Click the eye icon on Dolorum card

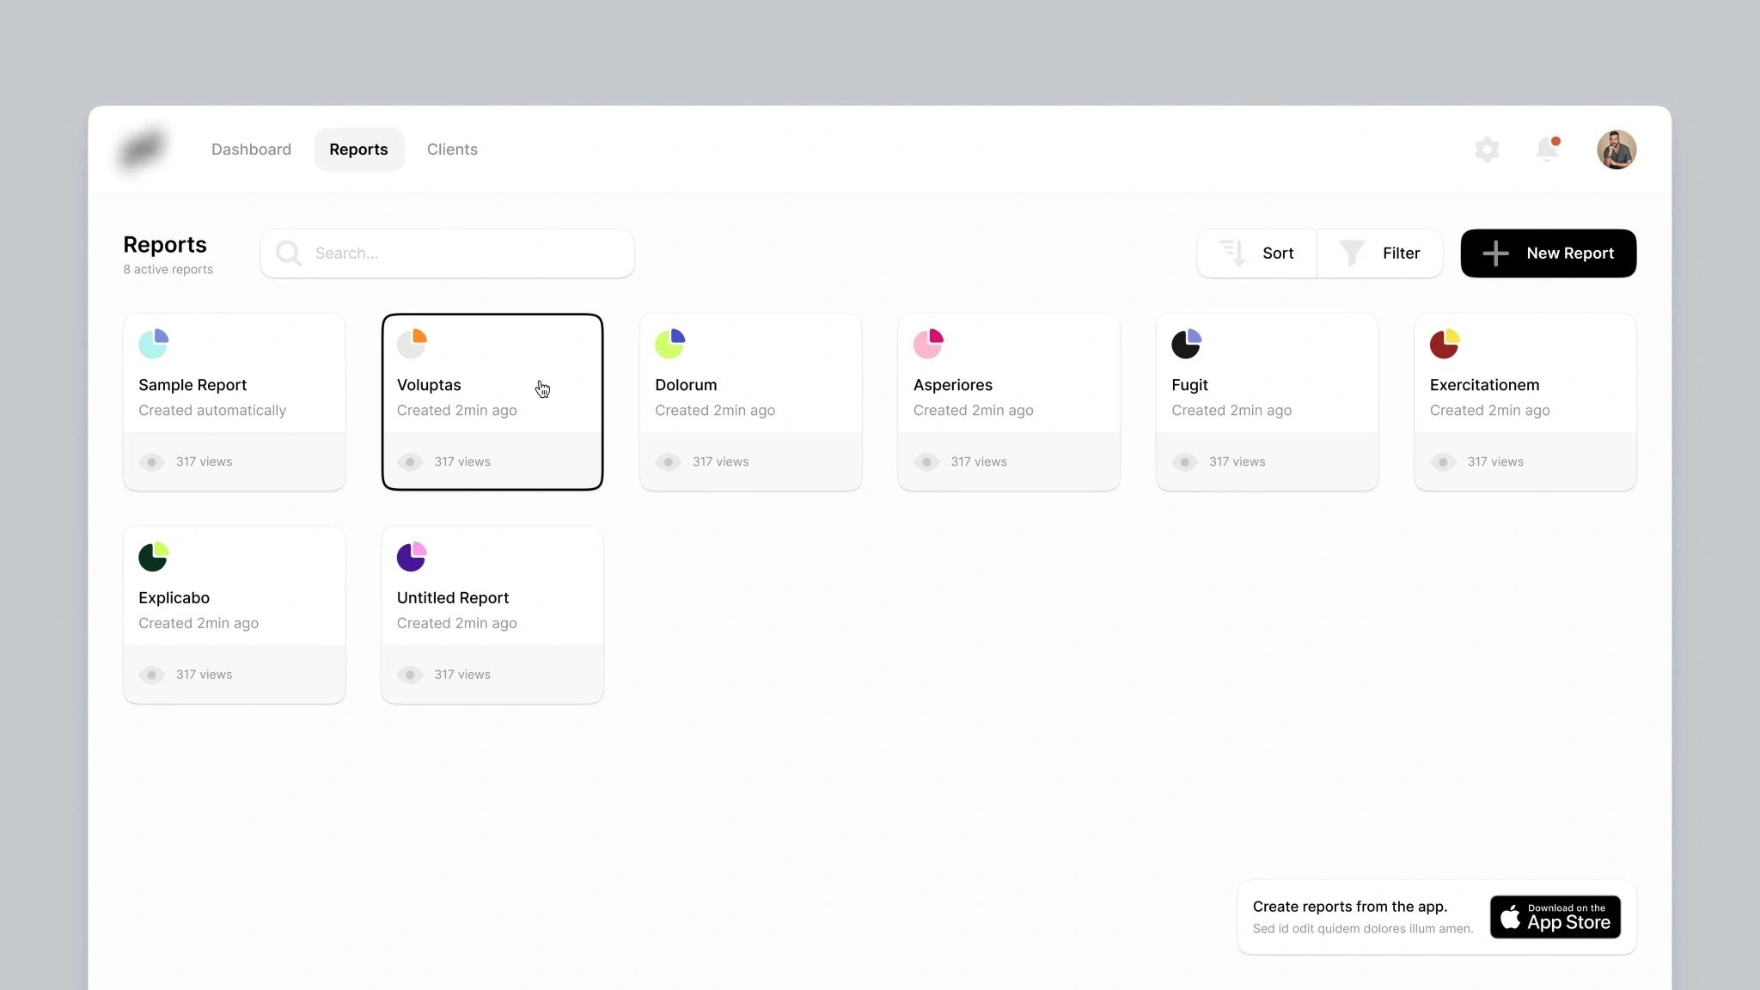point(669,461)
